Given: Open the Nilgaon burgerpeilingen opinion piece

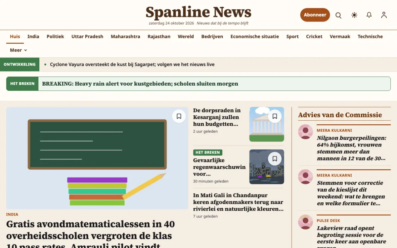Looking at the screenshot, I should (352, 148).
